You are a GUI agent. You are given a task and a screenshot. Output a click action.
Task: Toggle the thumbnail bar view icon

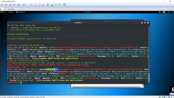click(x=52, y=5)
